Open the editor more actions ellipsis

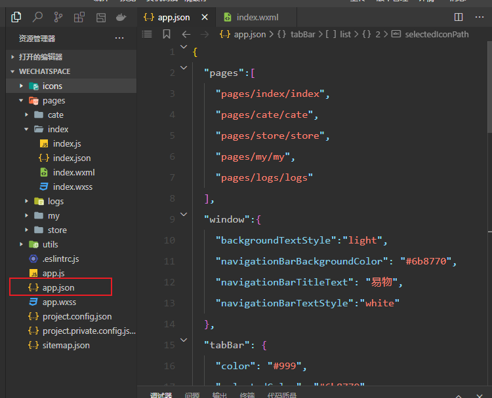480,17
